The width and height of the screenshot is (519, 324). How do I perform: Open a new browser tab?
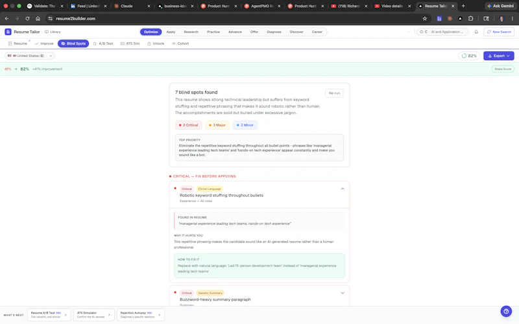463,6
